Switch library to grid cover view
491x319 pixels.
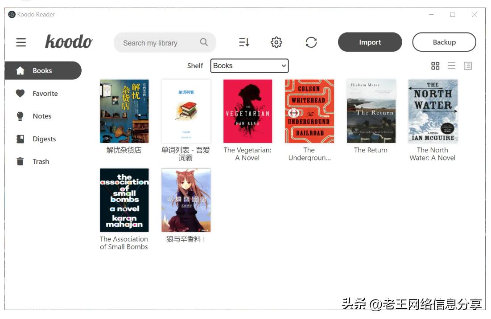pyautogui.click(x=435, y=65)
